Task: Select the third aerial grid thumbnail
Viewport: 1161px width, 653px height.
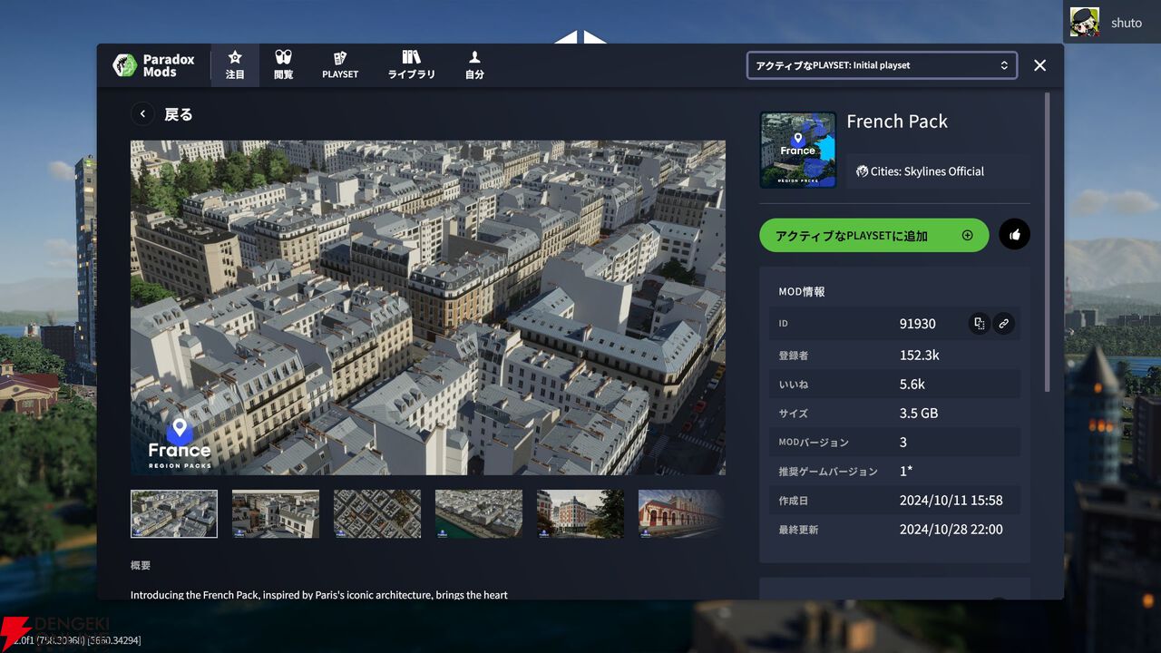Action: [377, 513]
